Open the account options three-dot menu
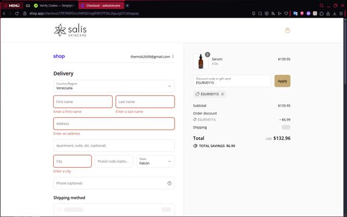 (173, 56)
